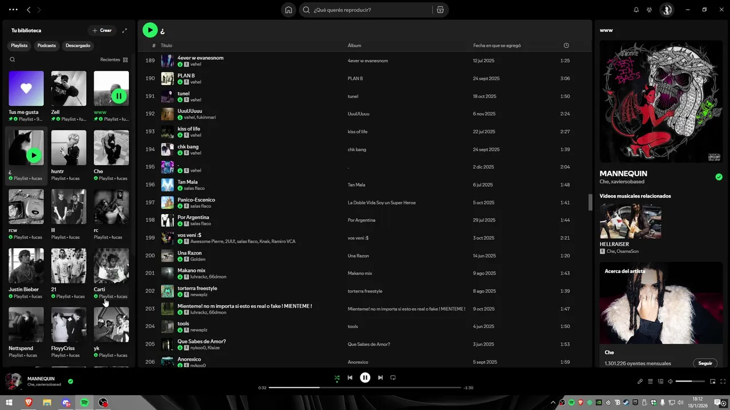
Task: Open the user profile avatar
Action: (667, 10)
